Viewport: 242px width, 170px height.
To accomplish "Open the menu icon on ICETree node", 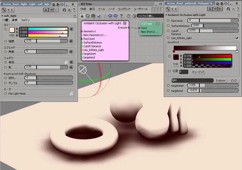I will click(x=158, y=23).
